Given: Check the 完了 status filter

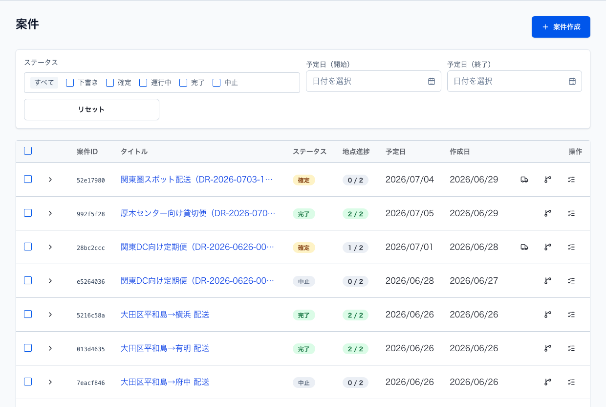Looking at the screenshot, I should pos(183,83).
